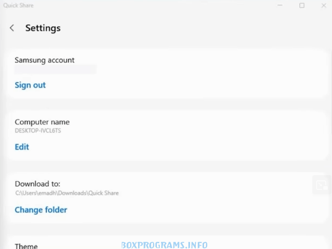Click the Settings page heading

click(43, 28)
